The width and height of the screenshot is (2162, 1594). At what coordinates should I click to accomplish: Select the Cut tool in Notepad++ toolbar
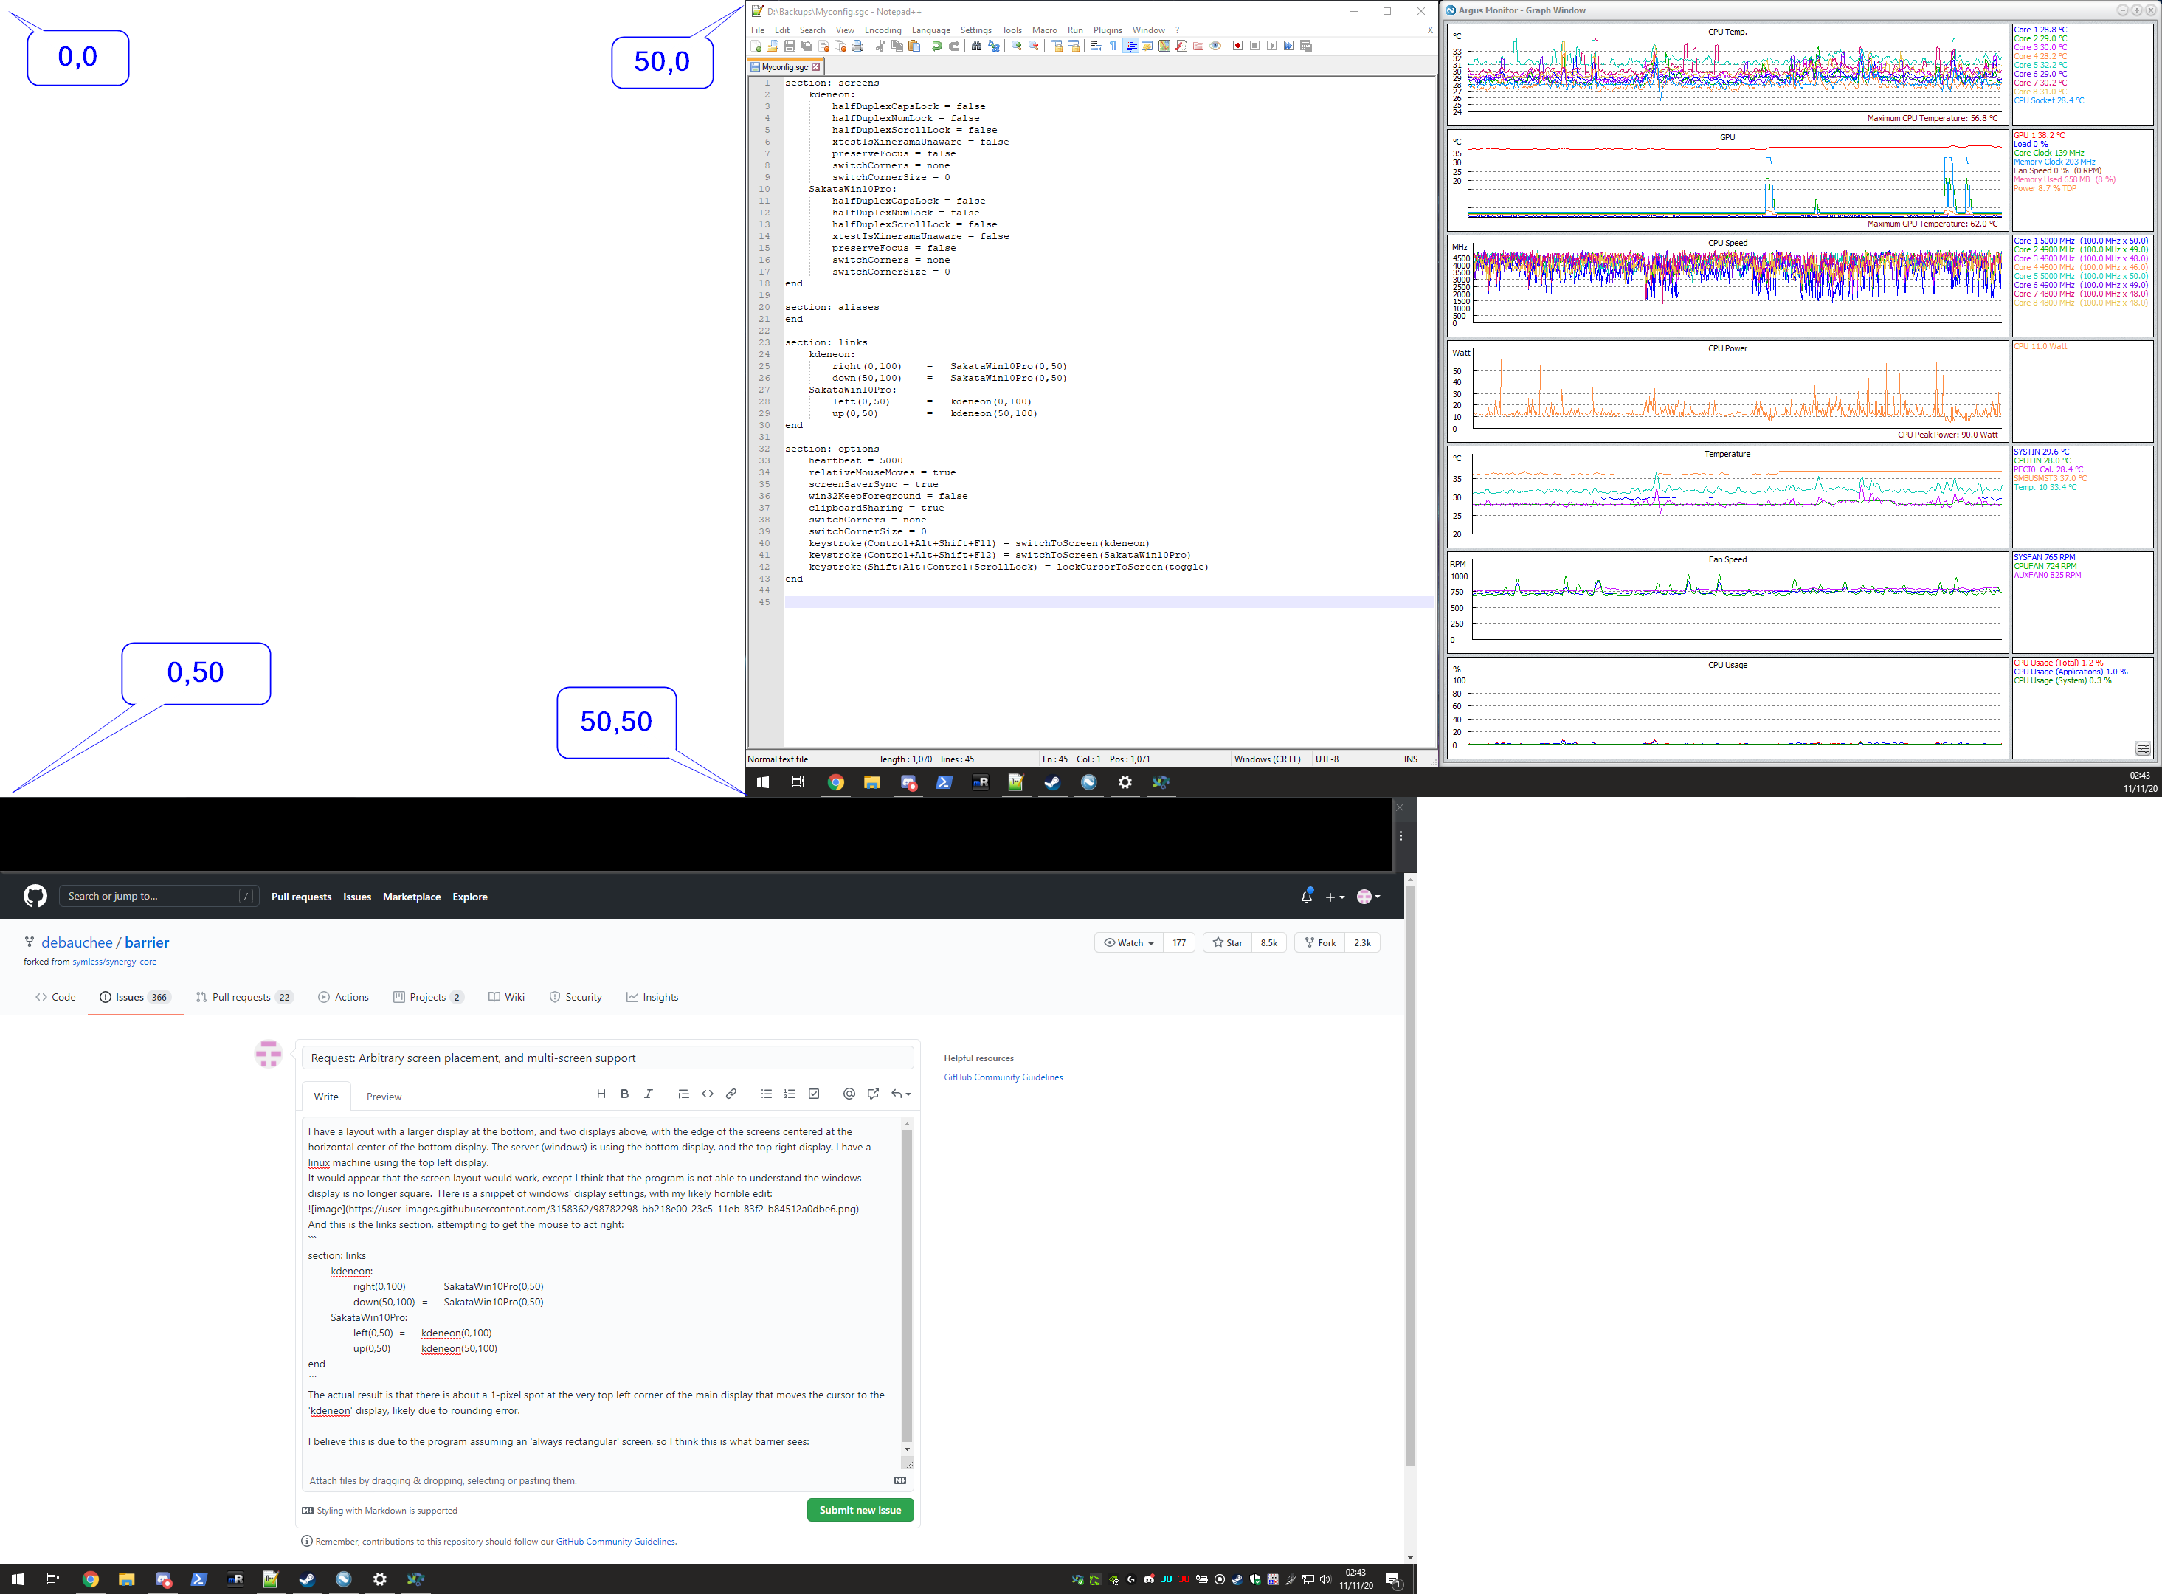[882, 45]
